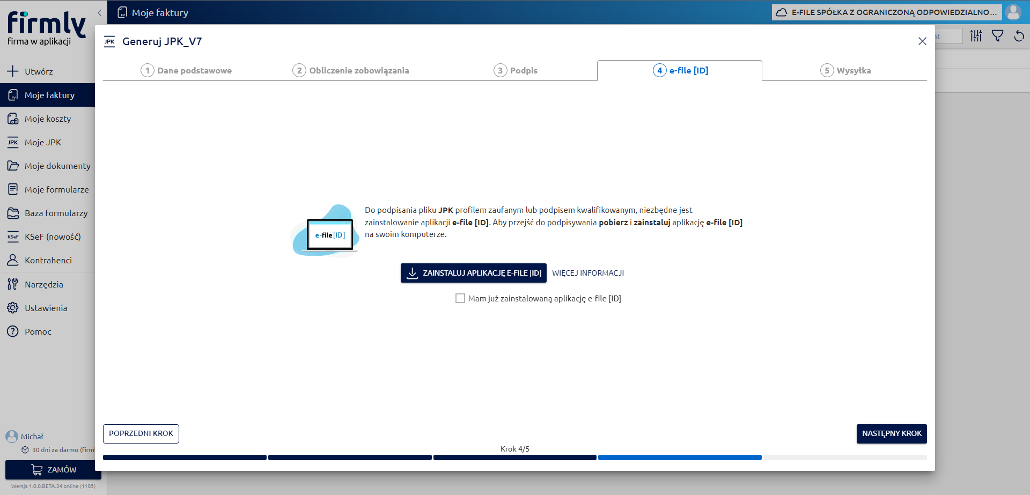This screenshot has height=495, width=1030.
Task: Click the Baza formularzy sidebar icon
Action: click(13, 213)
